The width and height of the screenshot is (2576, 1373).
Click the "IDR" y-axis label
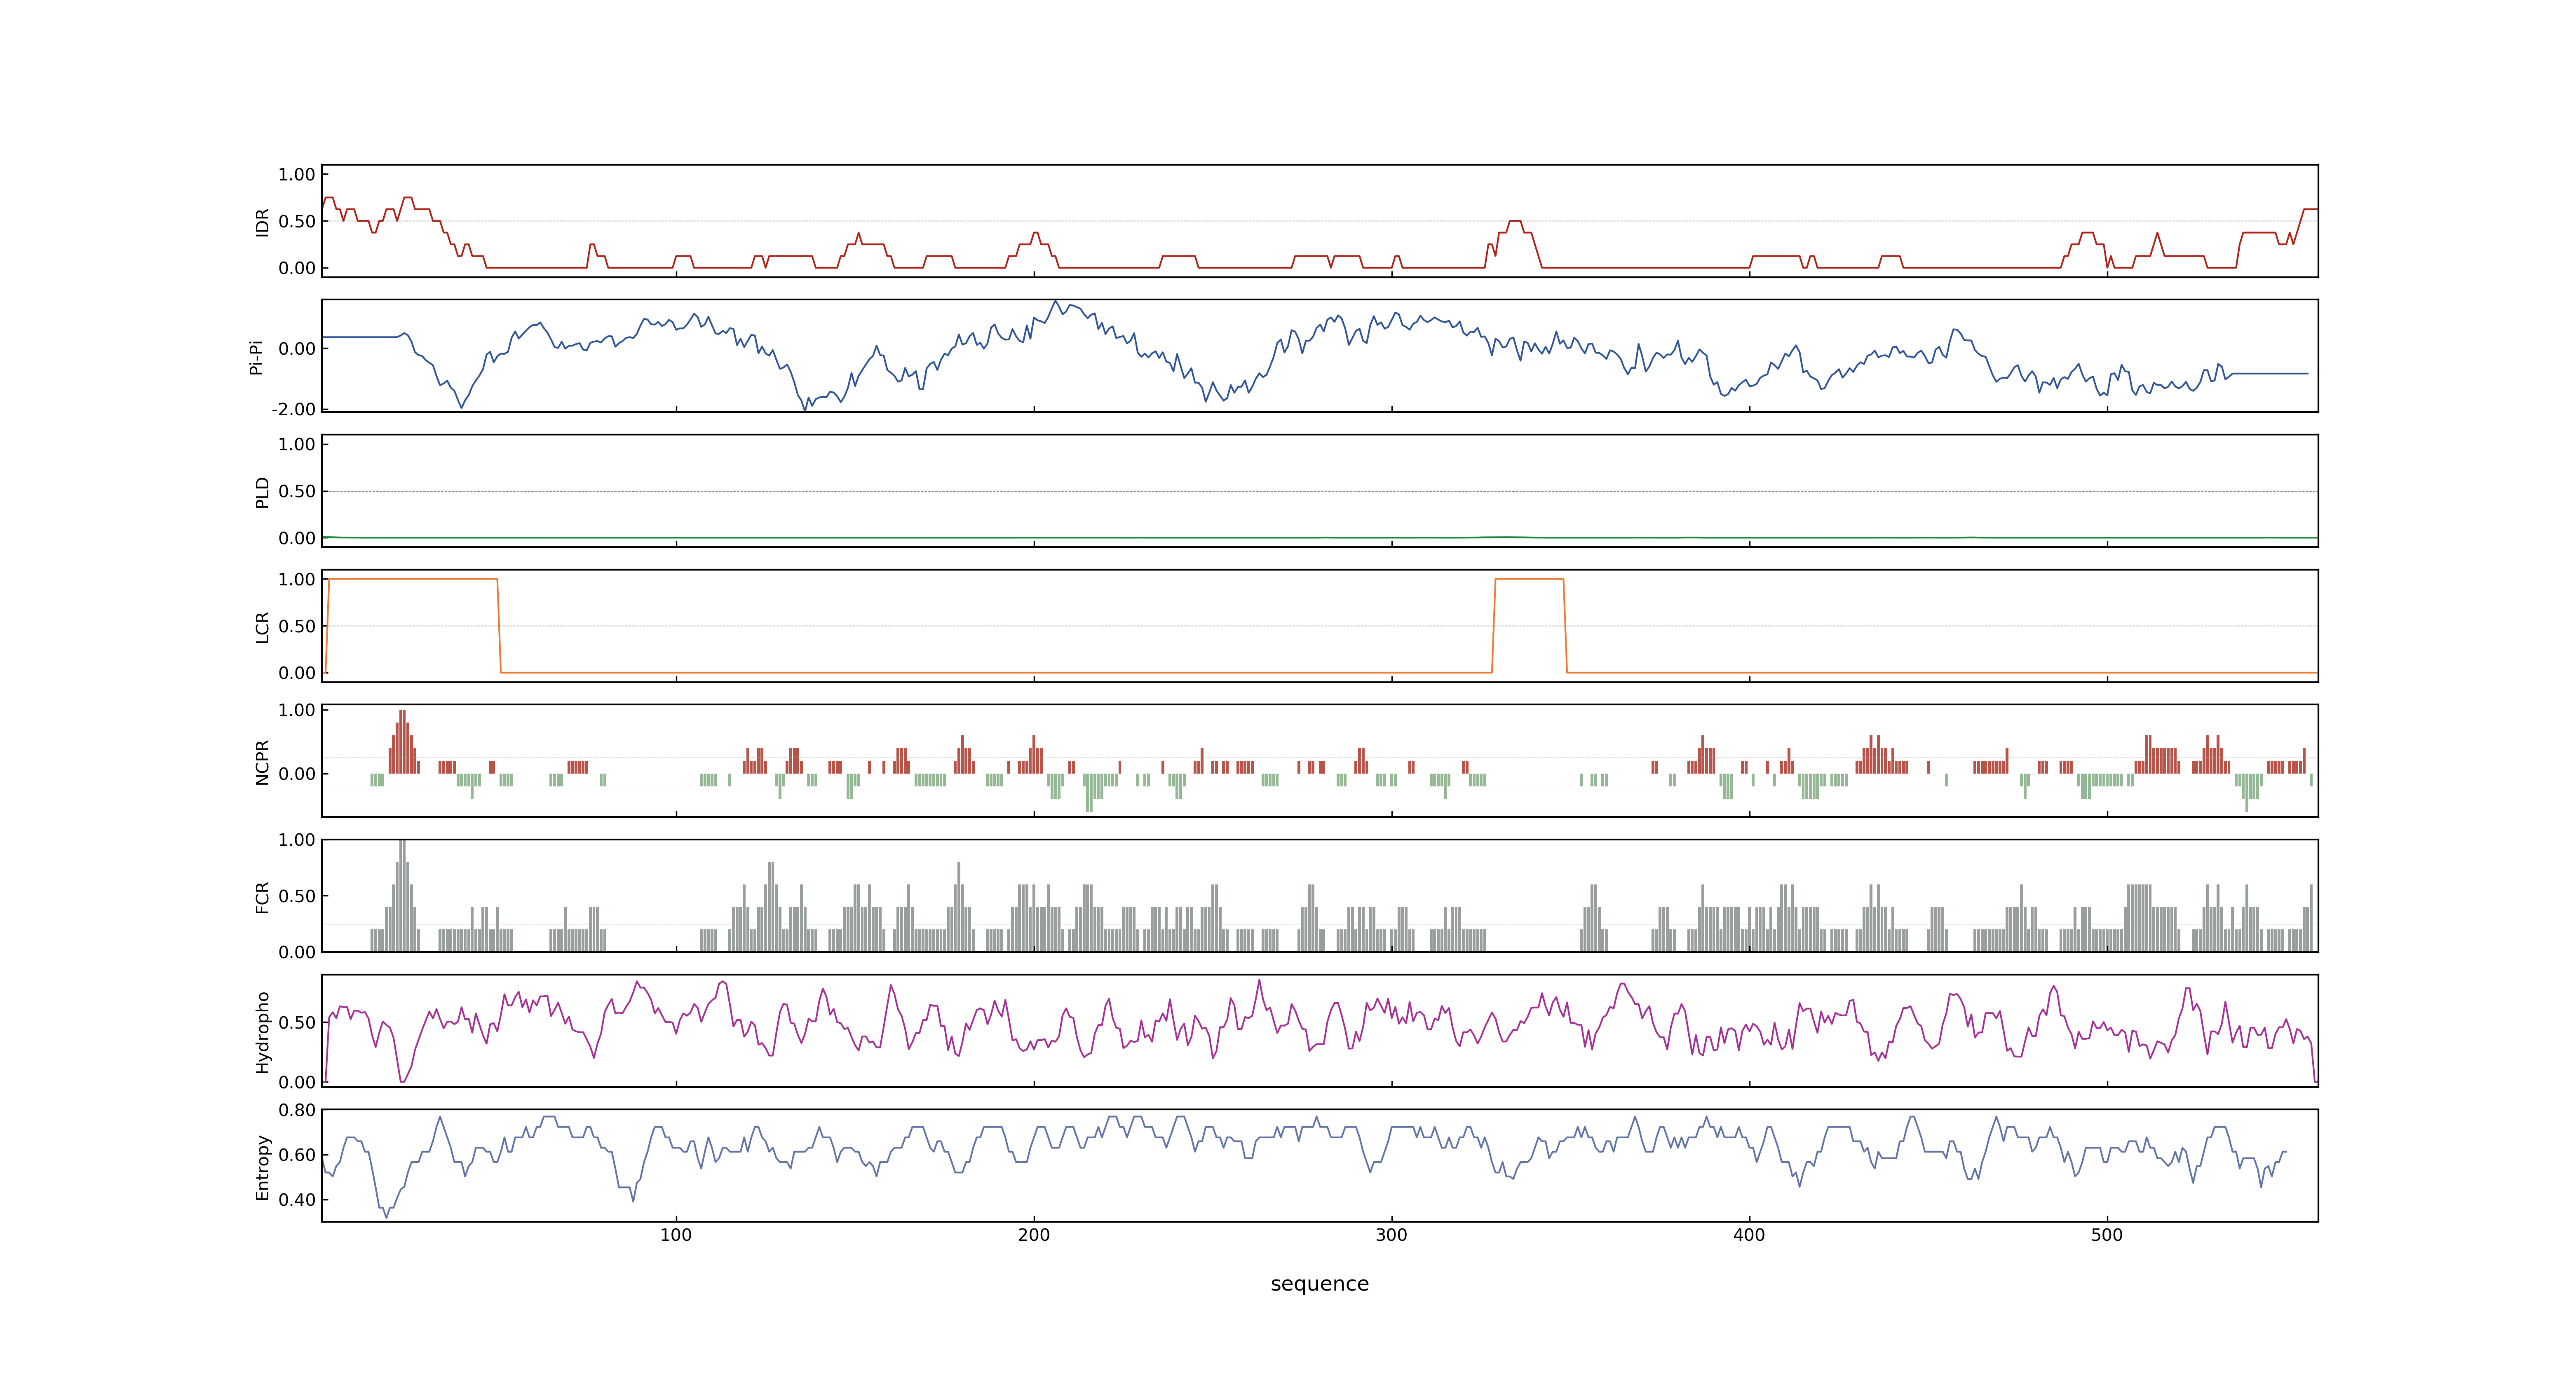(263, 222)
